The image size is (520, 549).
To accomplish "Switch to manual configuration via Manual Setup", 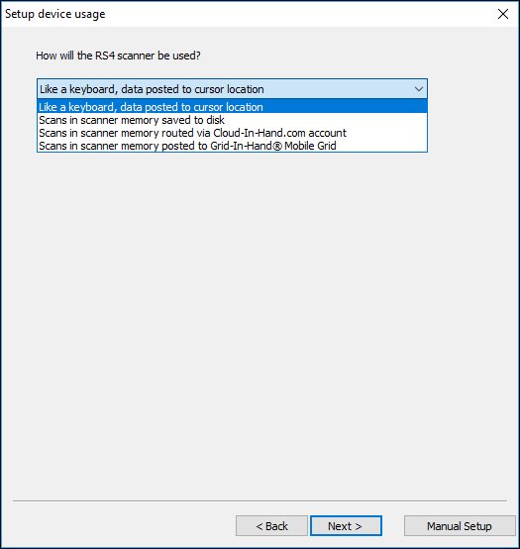I will click(460, 526).
